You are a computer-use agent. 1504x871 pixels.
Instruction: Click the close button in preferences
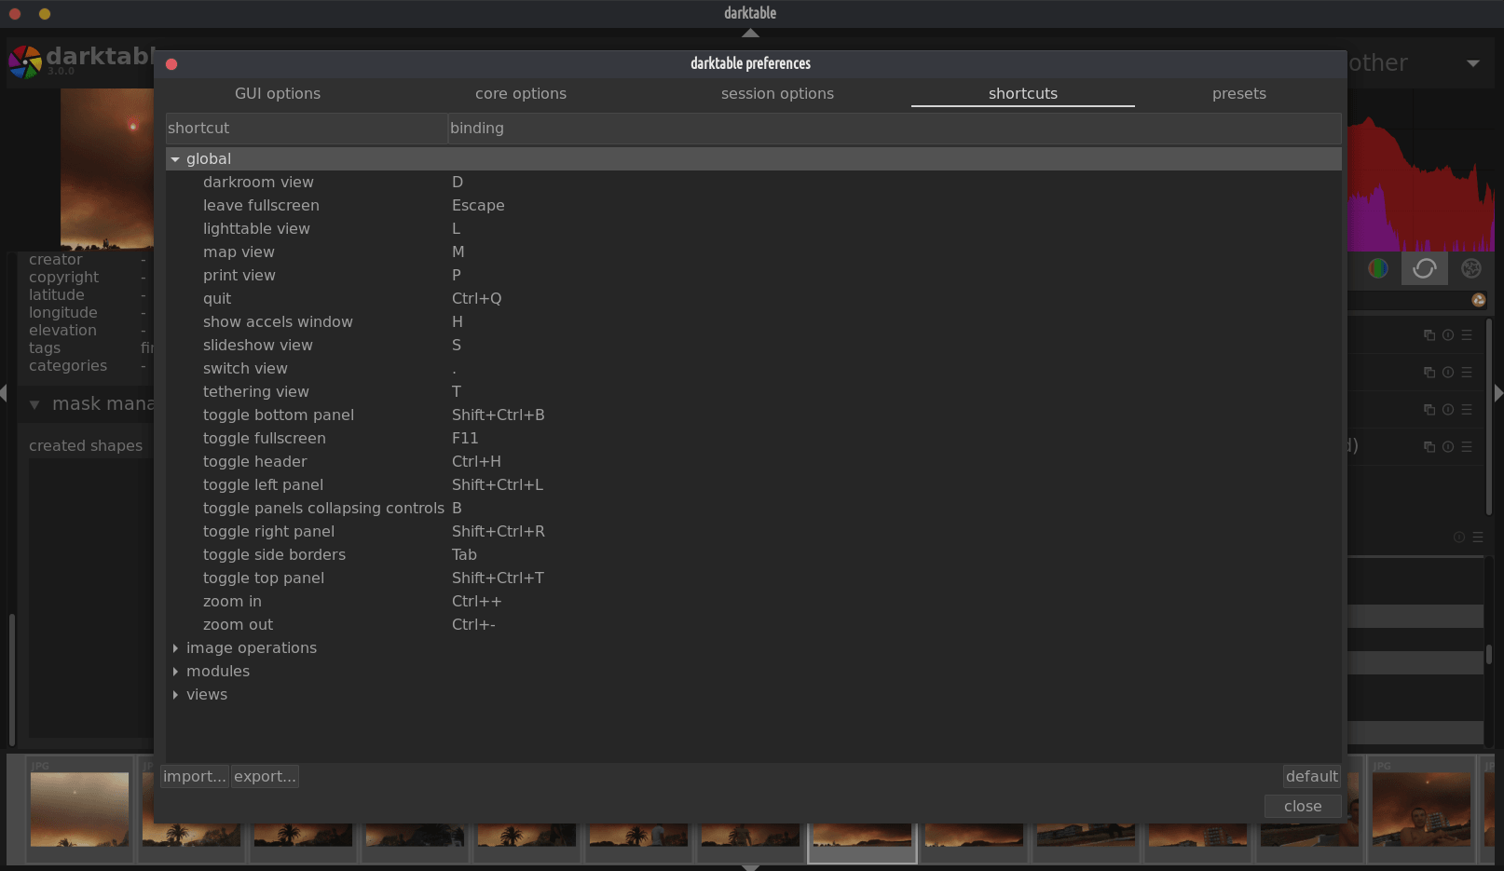click(1303, 806)
